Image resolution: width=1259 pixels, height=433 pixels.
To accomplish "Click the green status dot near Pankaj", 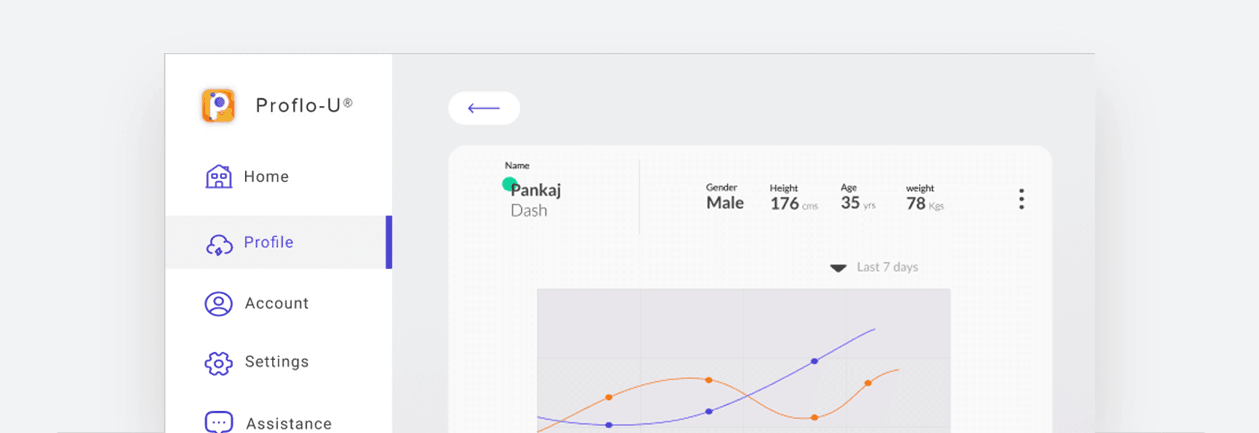I will (x=509, y=184).
